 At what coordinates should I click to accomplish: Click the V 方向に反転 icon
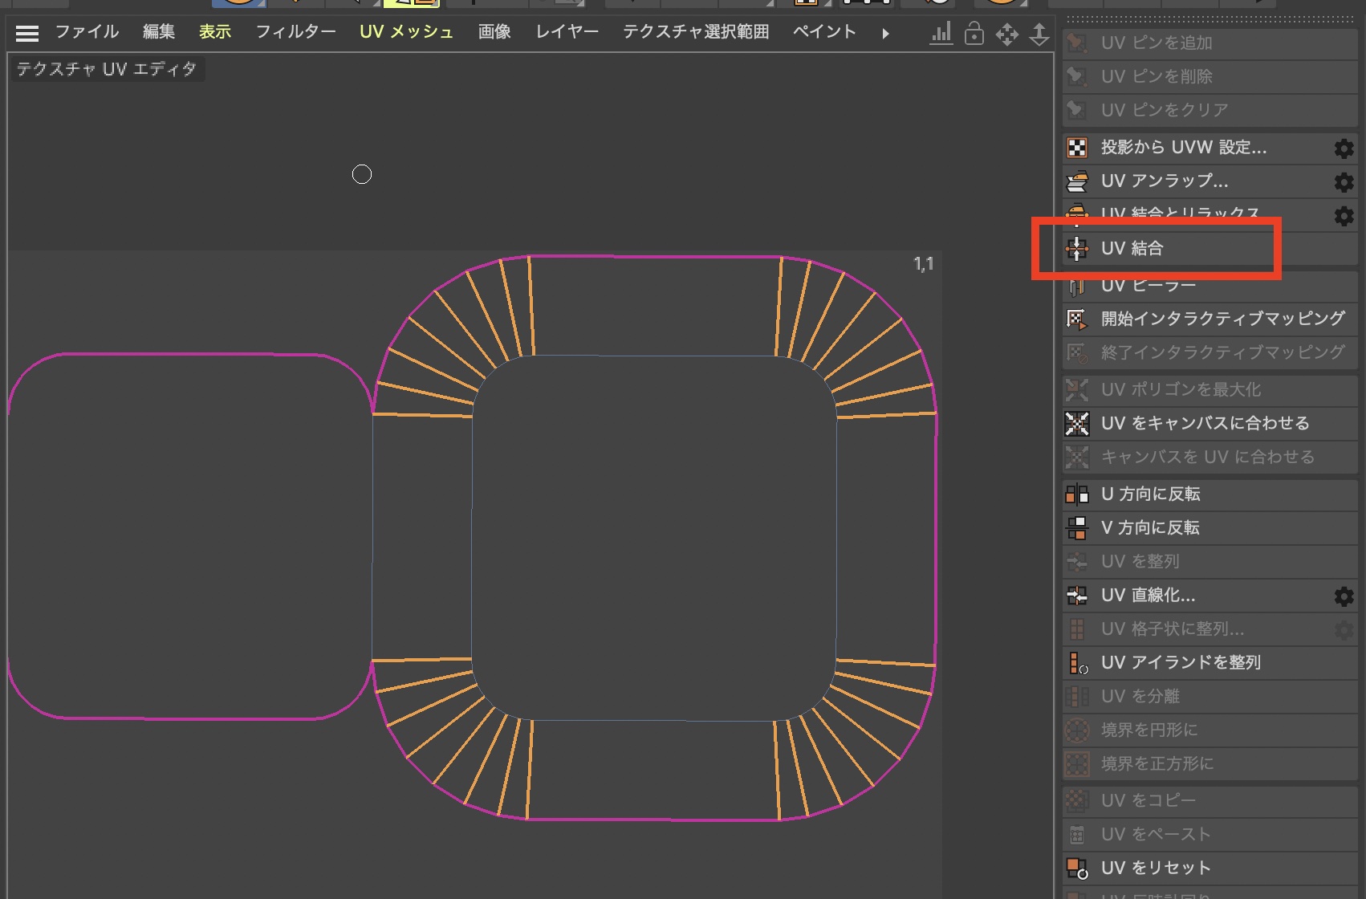click(1076, 528)
